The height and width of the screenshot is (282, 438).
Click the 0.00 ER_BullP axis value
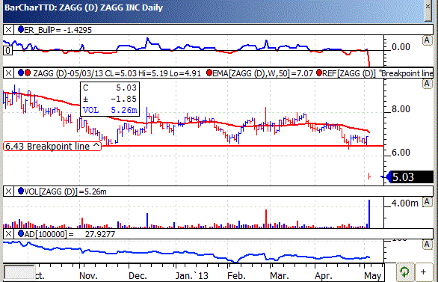point(401,46)
